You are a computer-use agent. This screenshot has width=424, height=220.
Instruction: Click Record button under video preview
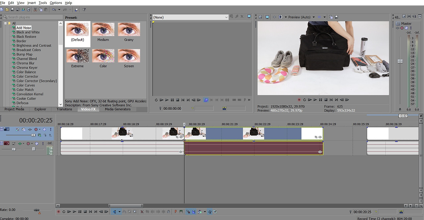coord(299,100)
